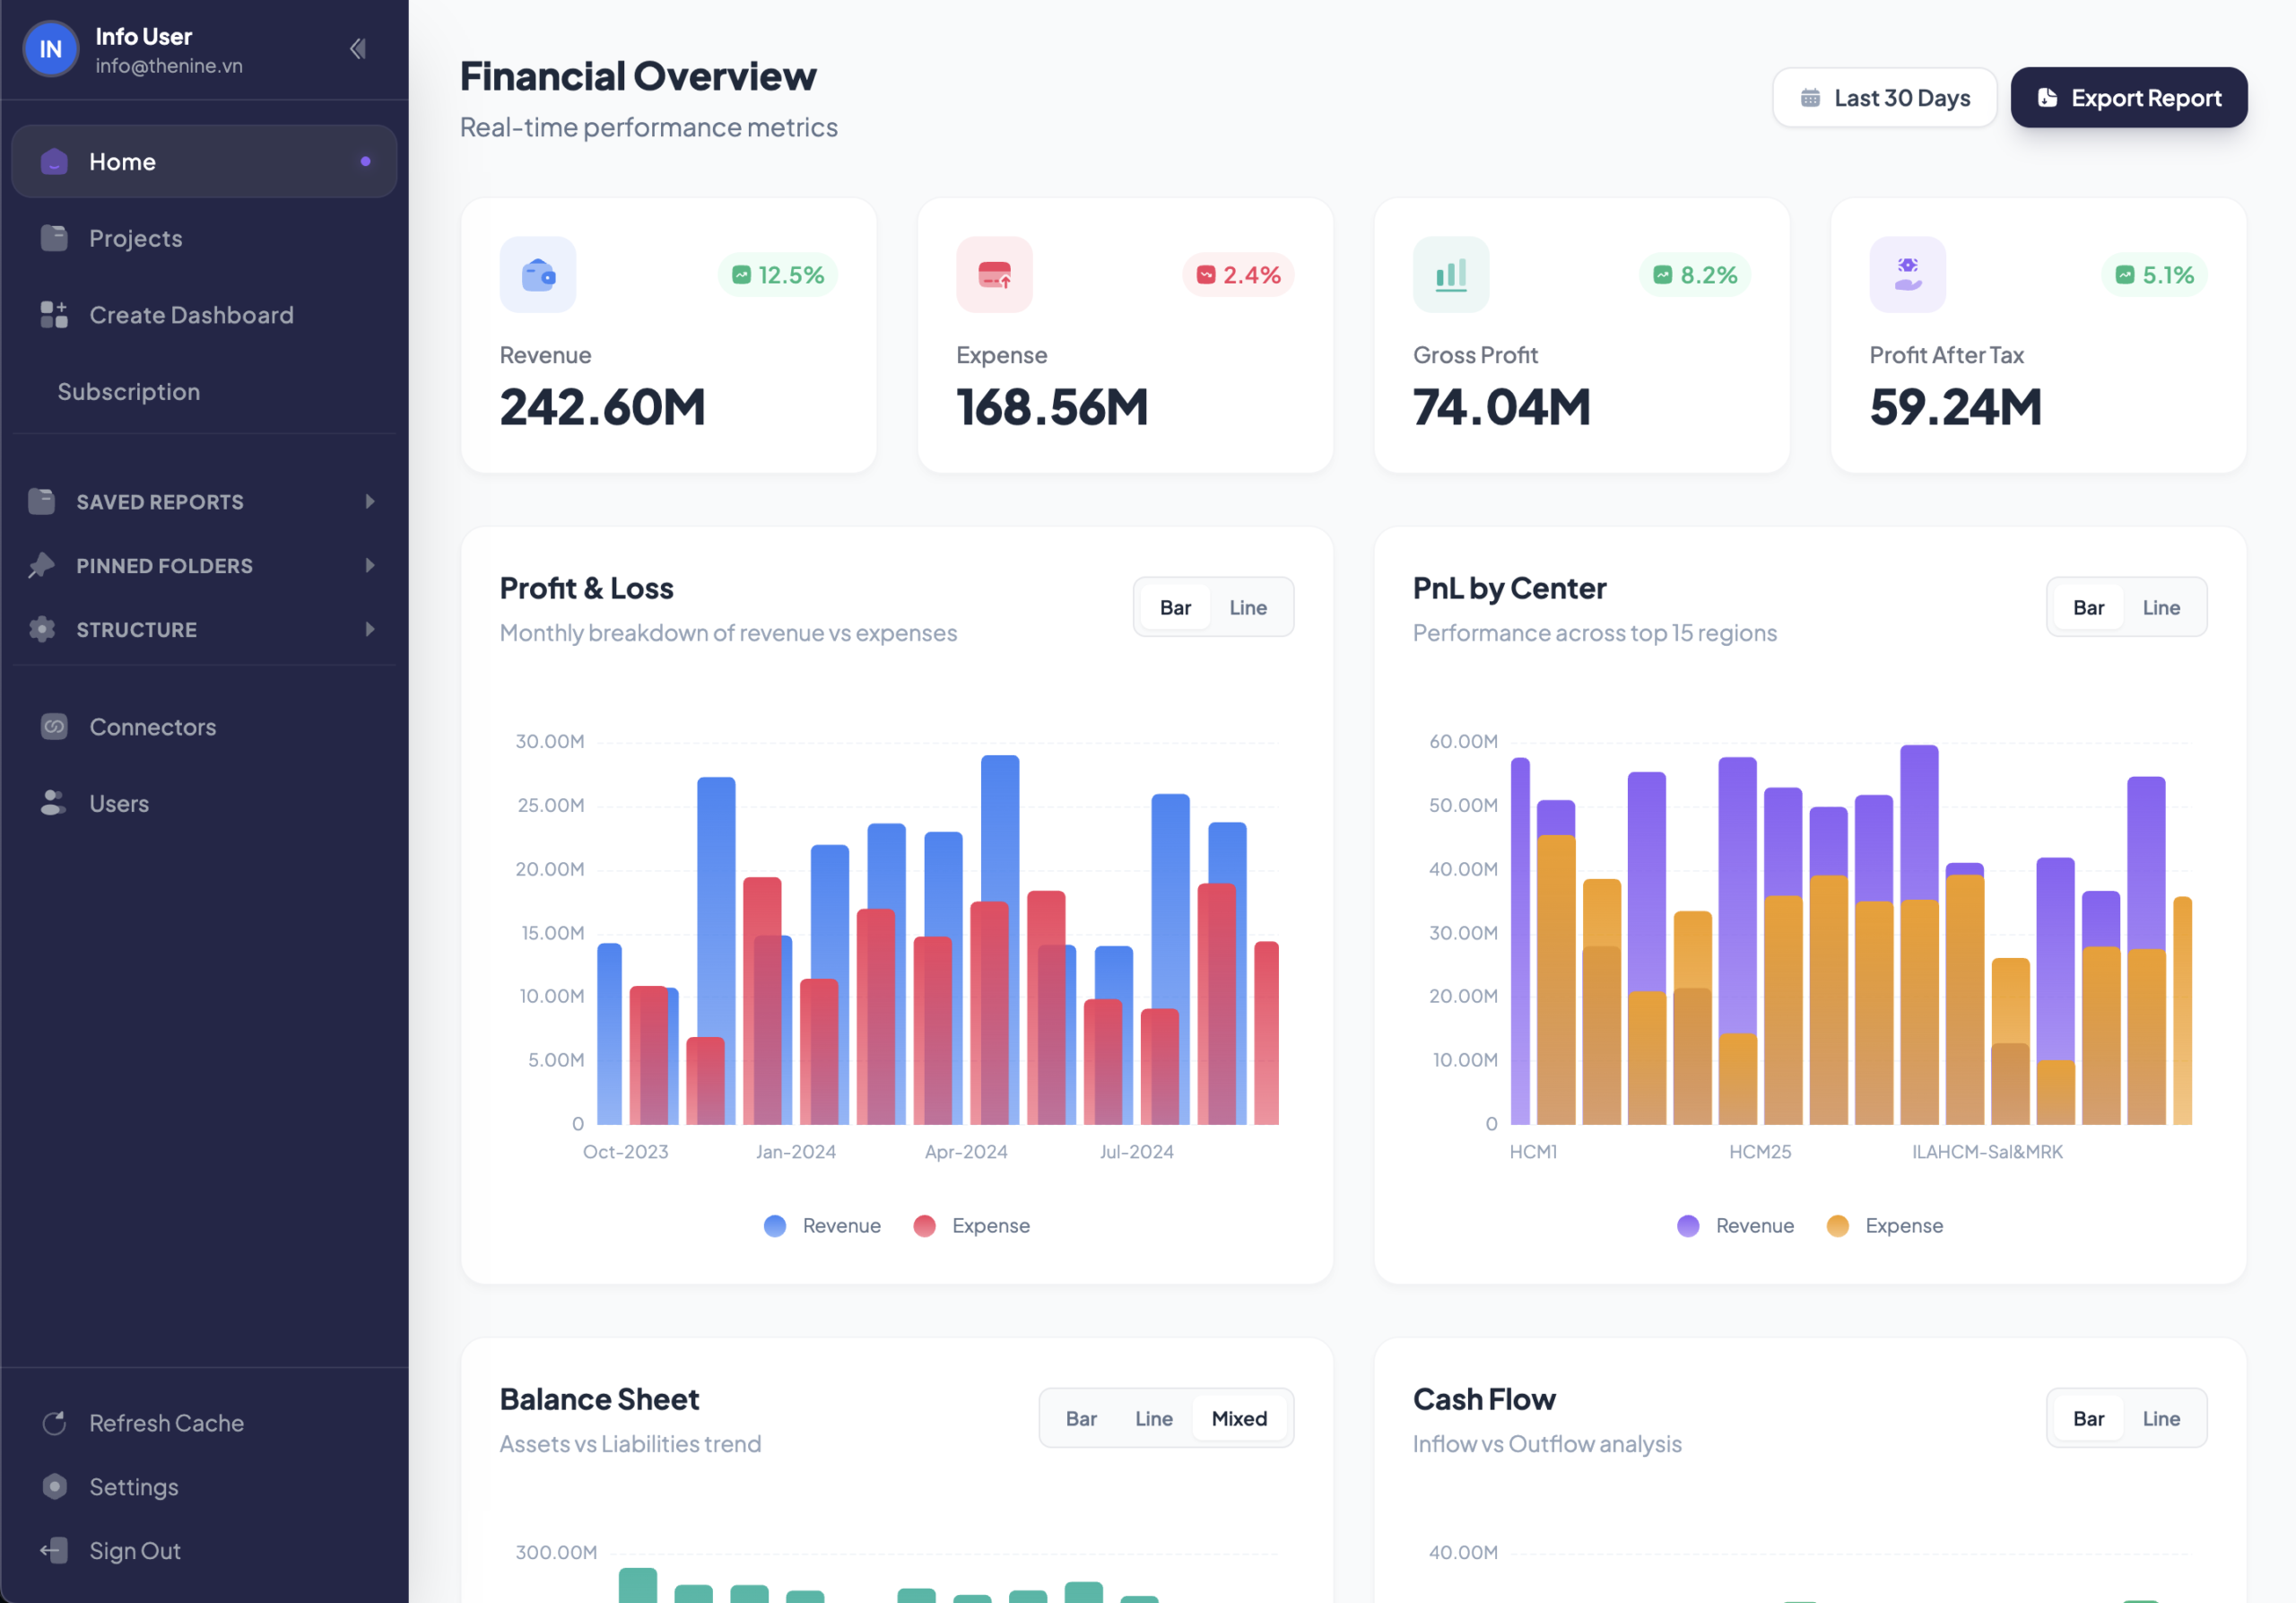2296x1603 pixels.
Task: Open the Subscription link in the sidebar
Action: click(128, 391)
